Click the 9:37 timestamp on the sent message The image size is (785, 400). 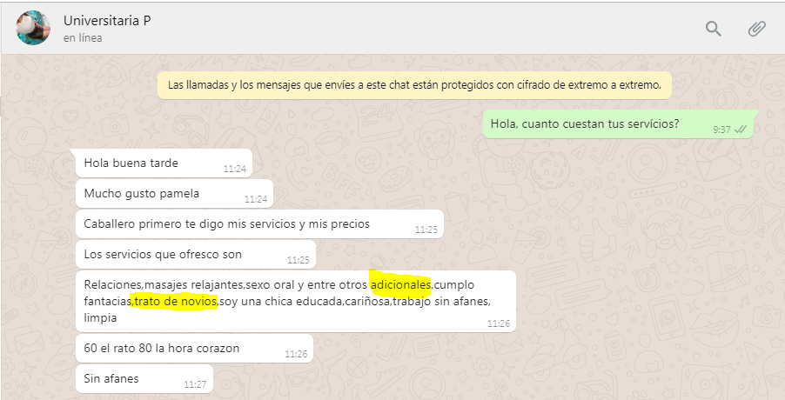click(722, 130)
